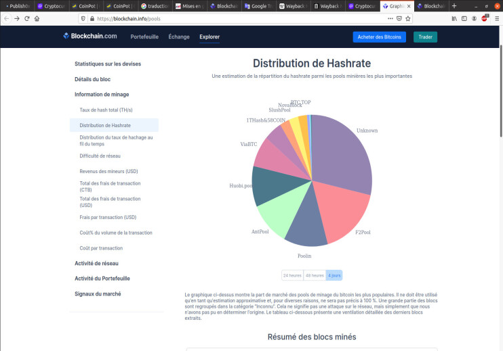Collapse the Information de minage section

tap(102, 95)
